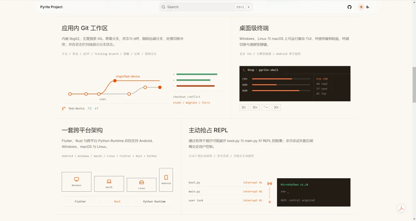
Task: Click the PID CMD header
Action: pos(322,79)
